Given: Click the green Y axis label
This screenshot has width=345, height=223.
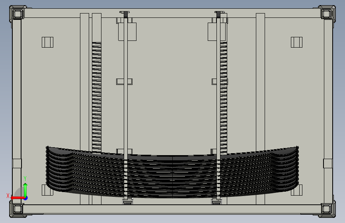Looking at the screenshot, I should 25,178.
